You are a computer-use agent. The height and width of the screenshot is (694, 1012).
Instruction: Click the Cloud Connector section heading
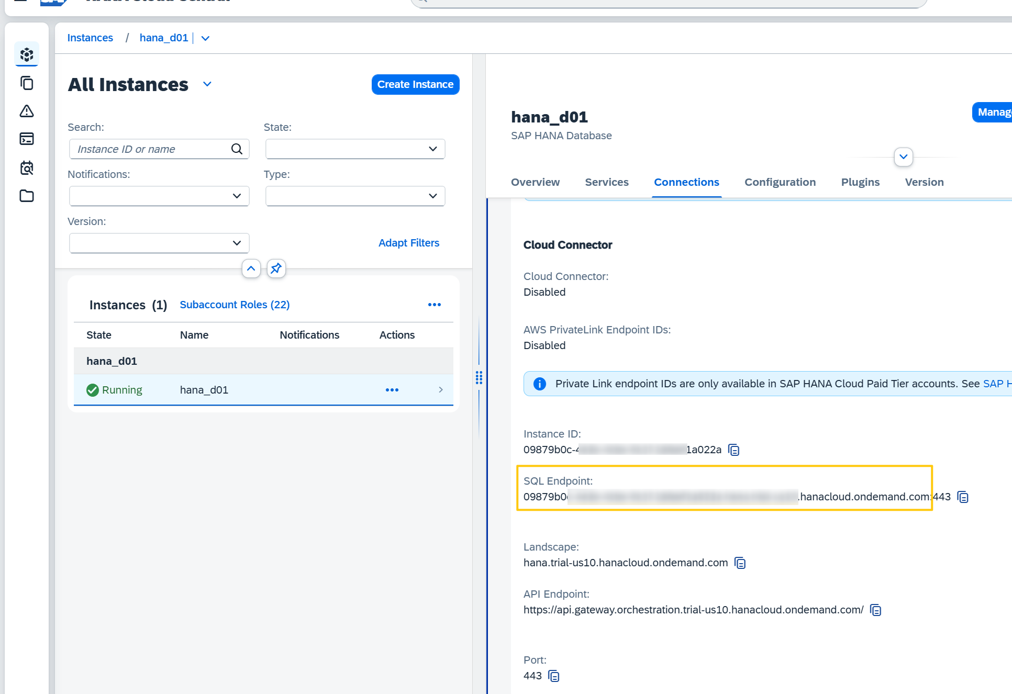pos(568,245)
